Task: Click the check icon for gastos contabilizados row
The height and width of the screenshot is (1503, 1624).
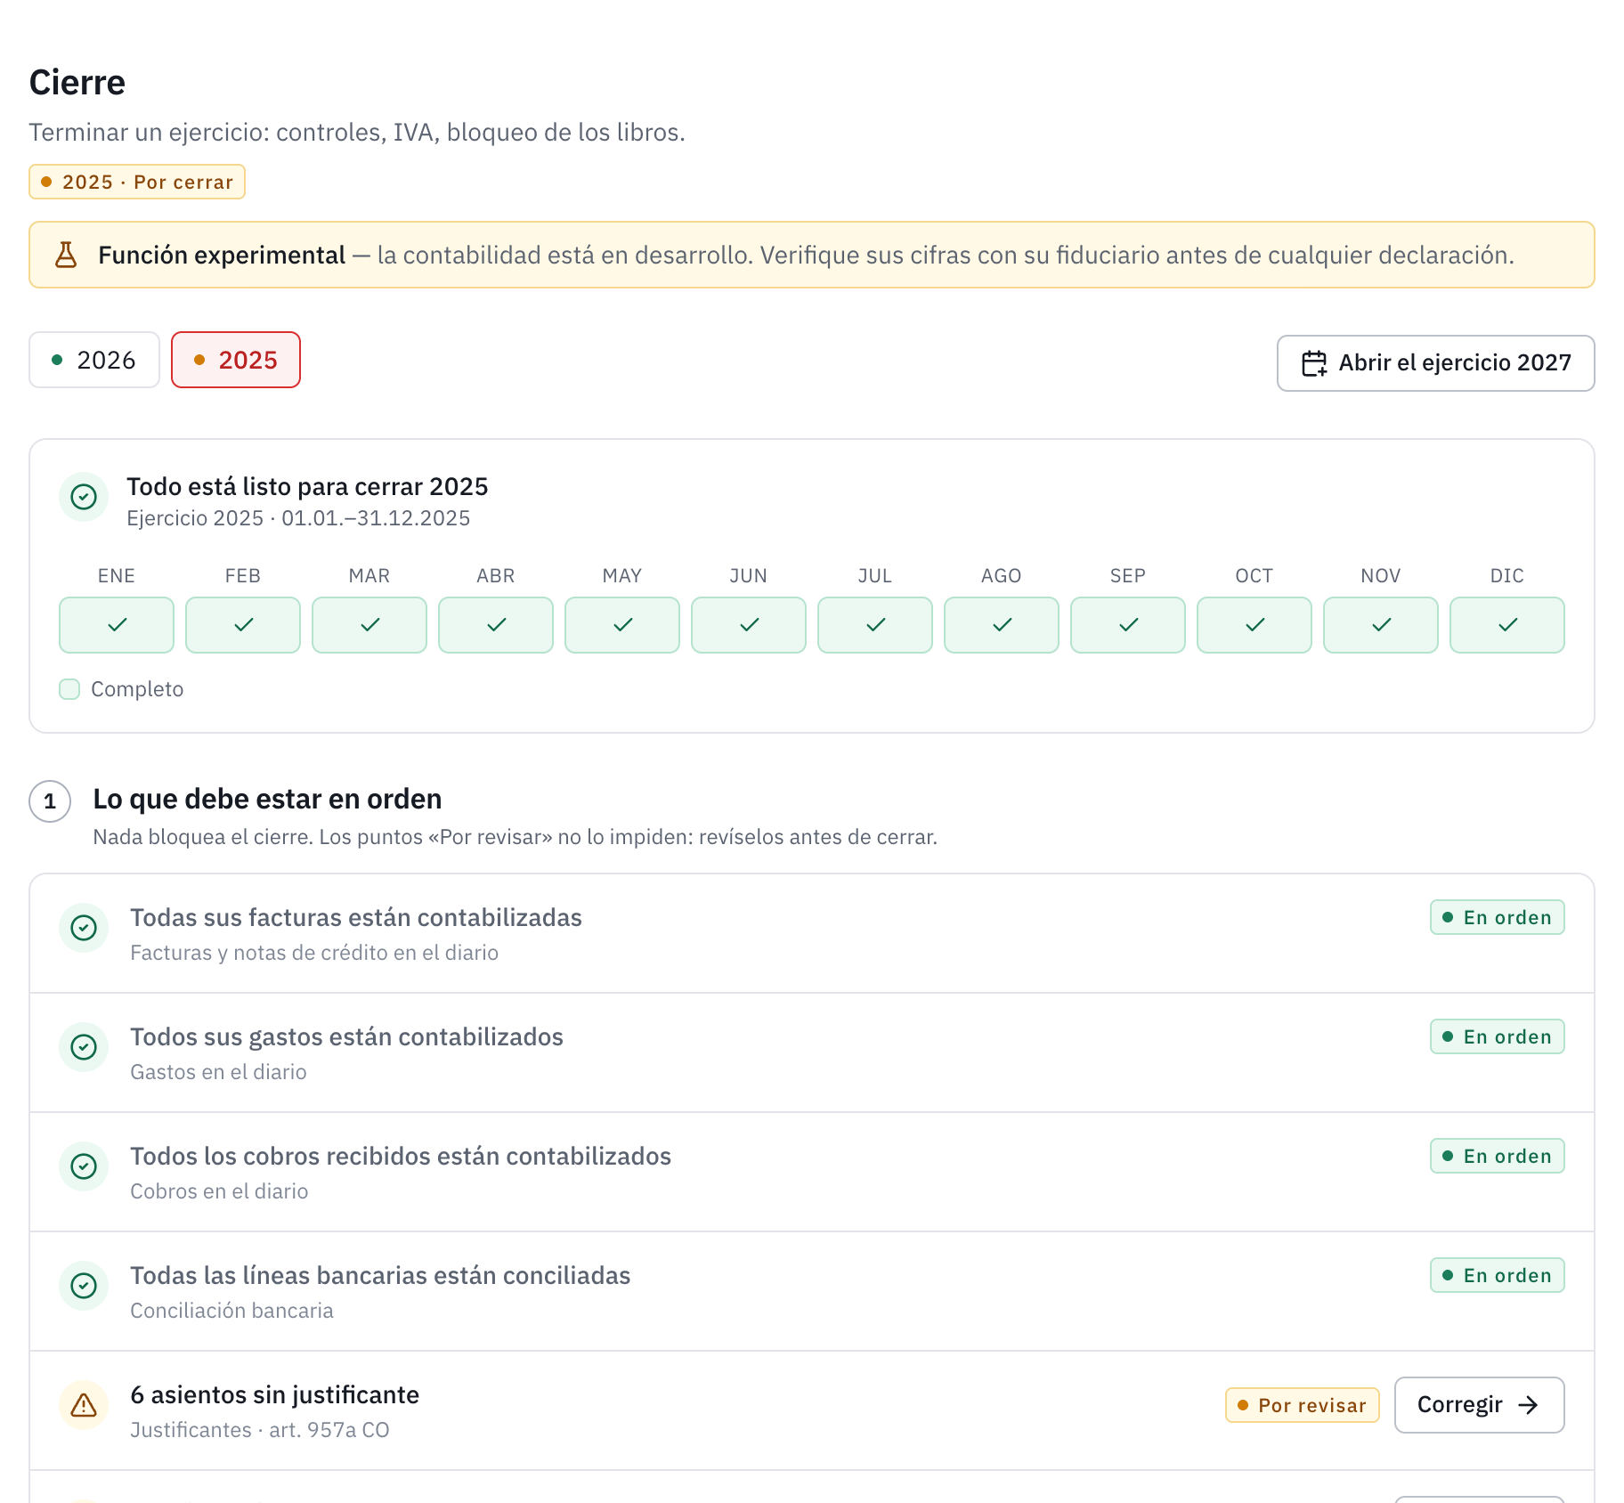Action: [84, 1047]
